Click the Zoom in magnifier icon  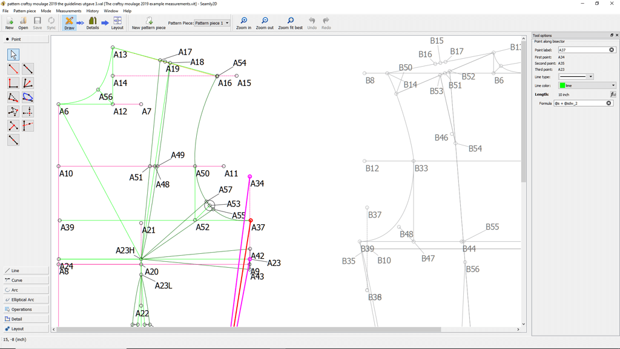(x=243, y=21)
